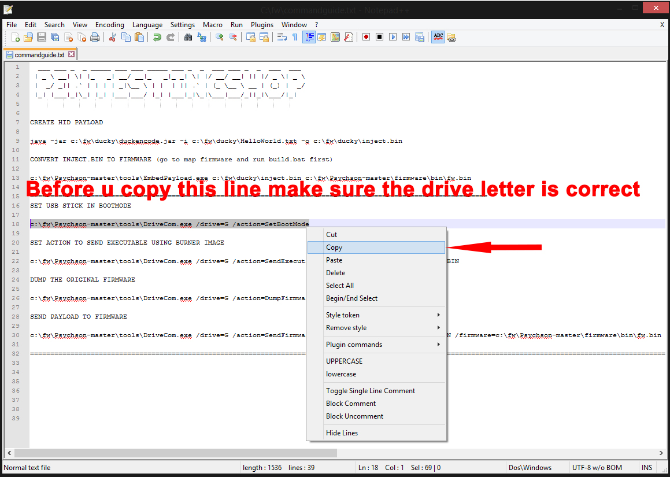Open the Plugins menu
The image size is (670, 477).
(x=262, y=25)
